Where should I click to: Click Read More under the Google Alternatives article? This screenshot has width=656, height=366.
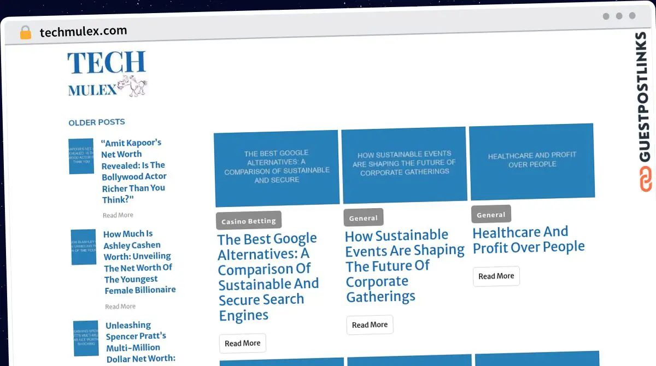point(242,343)
